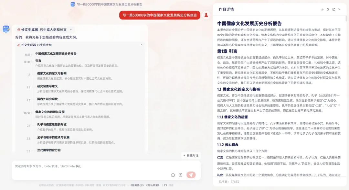Screen dimensions: 349x190
Task: Share the report with the export icon
Action: [333, 9]
